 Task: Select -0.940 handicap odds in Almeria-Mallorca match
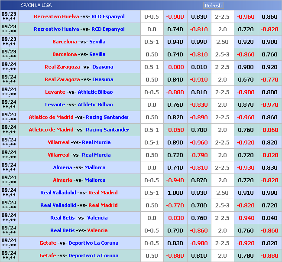coord(175,180)
